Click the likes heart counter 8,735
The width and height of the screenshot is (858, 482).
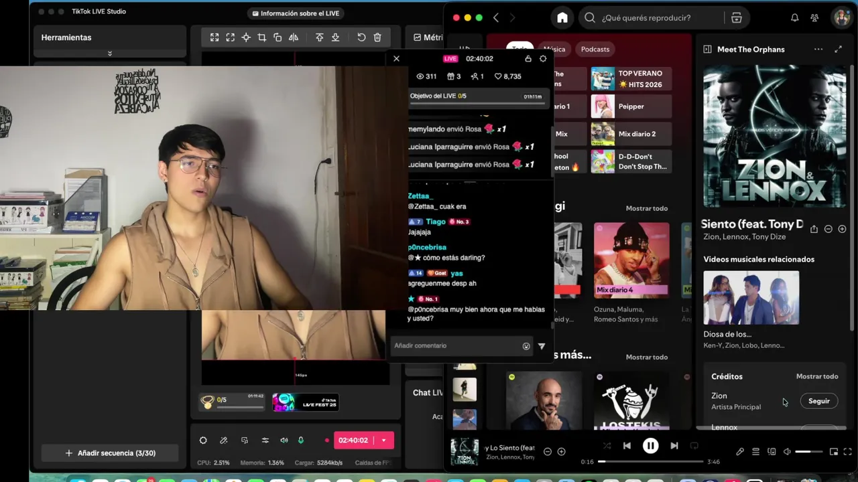click(x=507, y=76)
